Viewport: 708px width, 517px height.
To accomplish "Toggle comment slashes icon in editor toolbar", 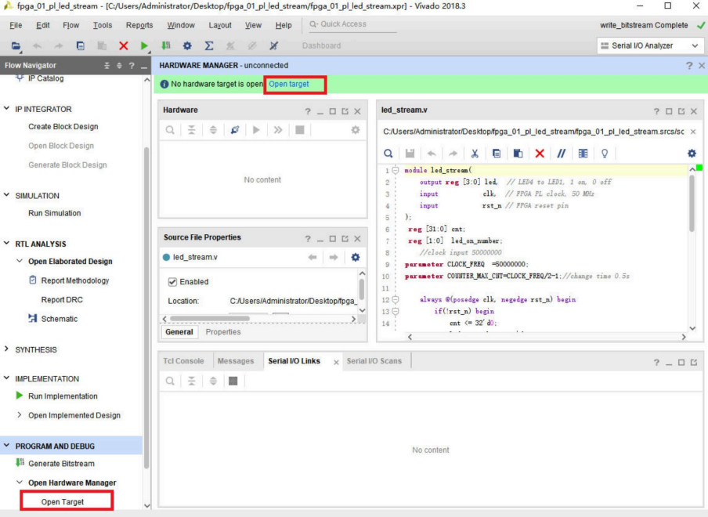I will pos(561,154).
